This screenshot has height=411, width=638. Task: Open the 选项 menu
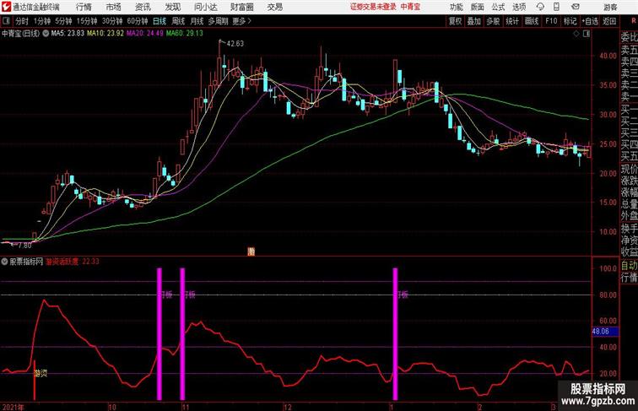tap(519, 7)
